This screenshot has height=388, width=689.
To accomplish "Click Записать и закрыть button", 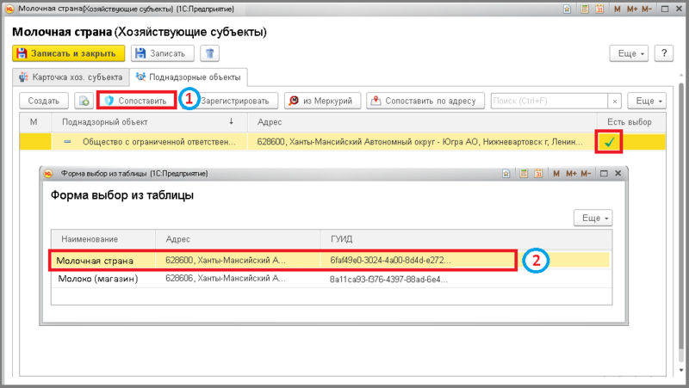I will [x=69, y=53].
